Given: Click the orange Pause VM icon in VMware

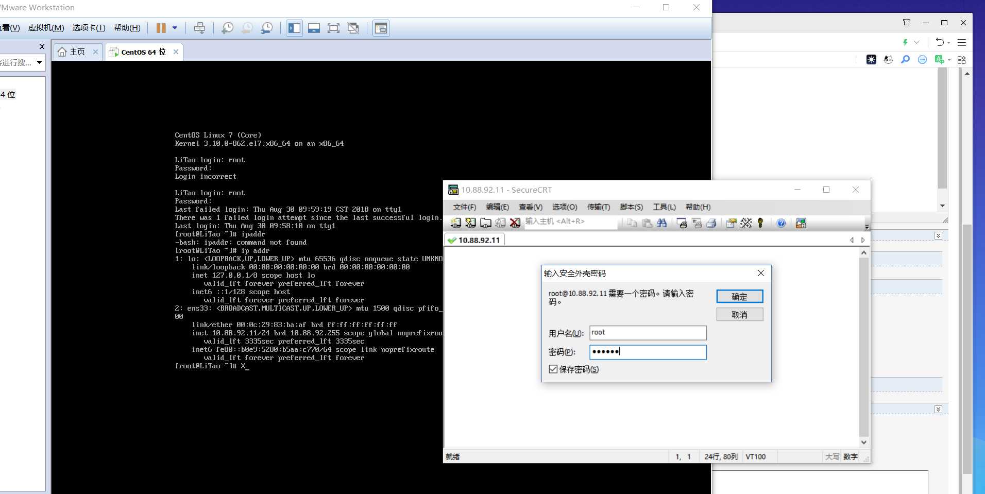Looking at the screenshot, I should [x=161, y=28].
